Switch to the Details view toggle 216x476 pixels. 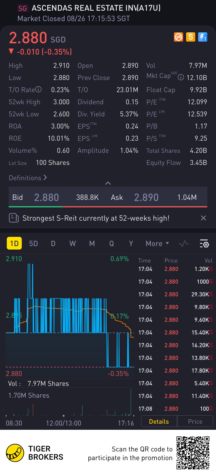point(159,421)
